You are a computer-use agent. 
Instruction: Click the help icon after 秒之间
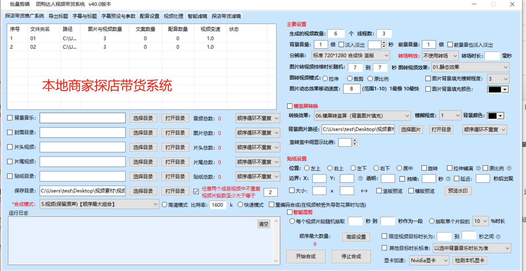pos(498,237)
